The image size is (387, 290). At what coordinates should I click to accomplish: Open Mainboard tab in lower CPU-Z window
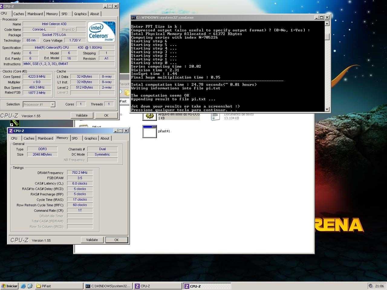point(45,138)
